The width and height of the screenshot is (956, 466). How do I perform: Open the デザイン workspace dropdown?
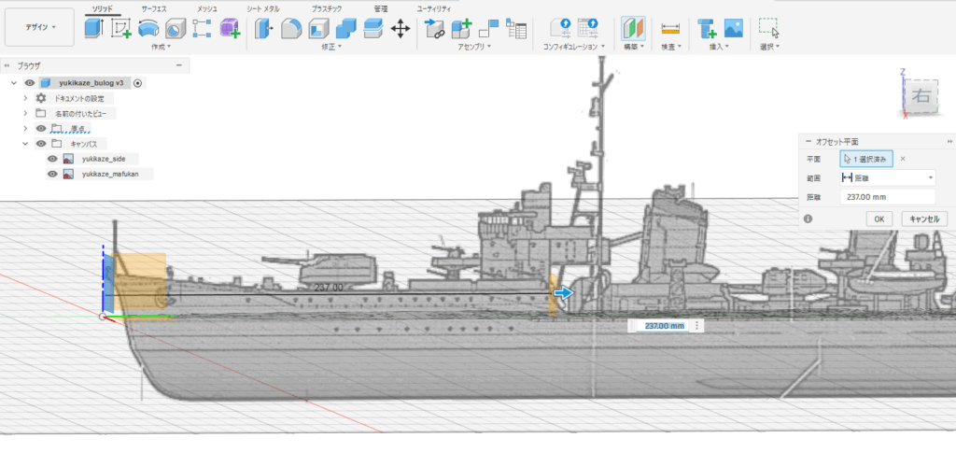coord(41,27)
